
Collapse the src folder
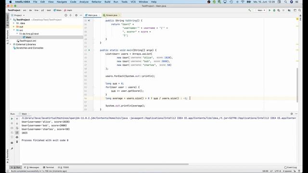[14, 30]
